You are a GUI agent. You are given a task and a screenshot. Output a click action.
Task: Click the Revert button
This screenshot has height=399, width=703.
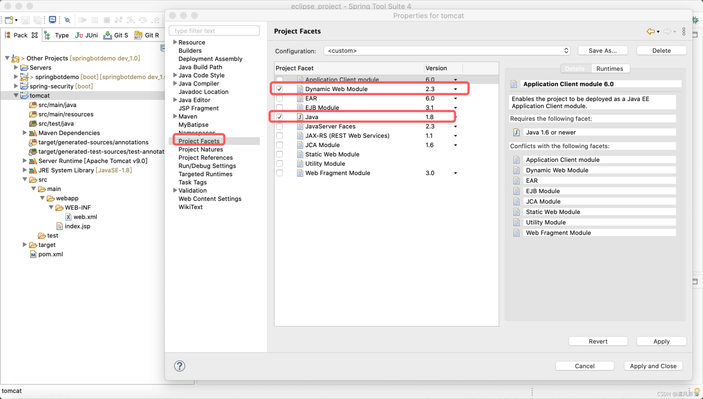(598, 341)
